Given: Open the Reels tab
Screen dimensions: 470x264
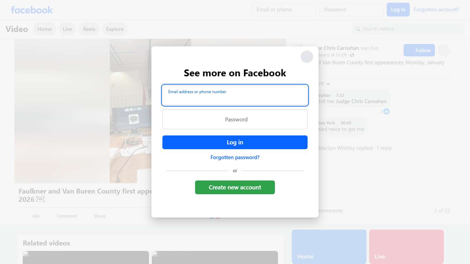Looking at the screenshot, I should [x=89, y=29].
